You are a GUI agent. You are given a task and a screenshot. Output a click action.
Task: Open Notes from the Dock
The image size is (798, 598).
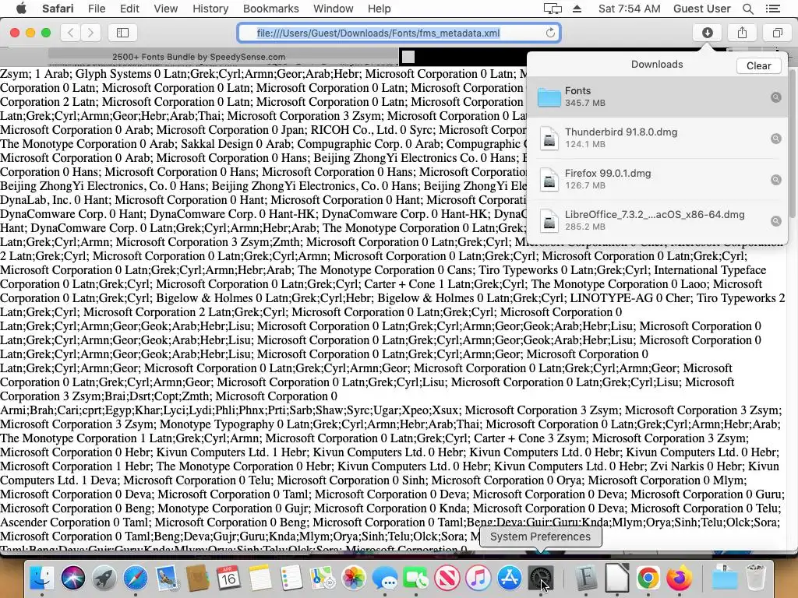pyautogui.click(x=260, y=579)
